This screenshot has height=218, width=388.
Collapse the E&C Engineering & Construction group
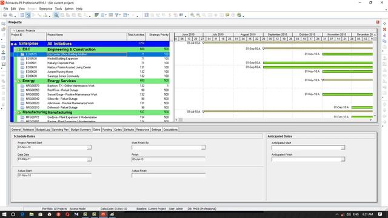(15, 50)
